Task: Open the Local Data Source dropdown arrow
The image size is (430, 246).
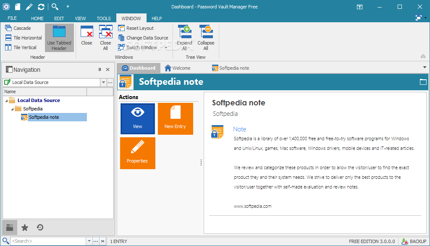Action: click(103, 82)
